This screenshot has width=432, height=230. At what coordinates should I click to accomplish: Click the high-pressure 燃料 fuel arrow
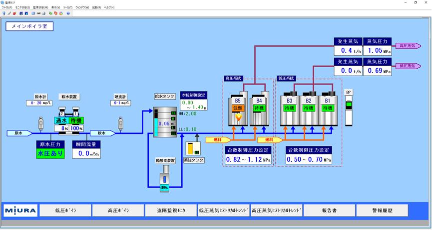[218, 140]
